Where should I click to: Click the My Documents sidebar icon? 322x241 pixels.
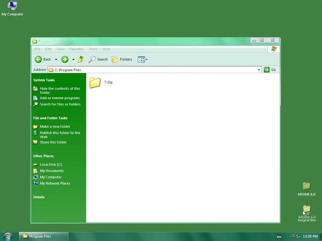coord(36,171)
